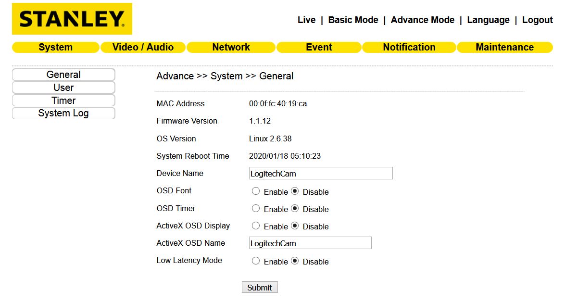The image size is (565, 302).
Task: Enable OSD Font
Action: click(x=256, y=191)
